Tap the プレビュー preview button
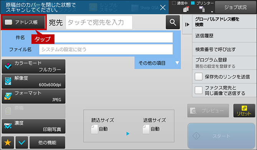Screen dimensions: 257x150 (x=208, y=111)
